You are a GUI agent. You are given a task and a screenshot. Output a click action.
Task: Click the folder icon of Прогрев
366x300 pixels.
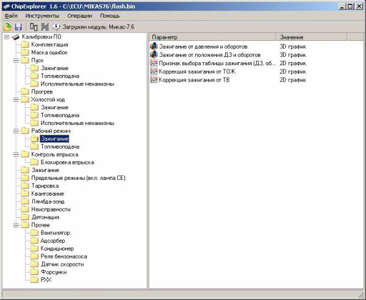click(25, 91)
